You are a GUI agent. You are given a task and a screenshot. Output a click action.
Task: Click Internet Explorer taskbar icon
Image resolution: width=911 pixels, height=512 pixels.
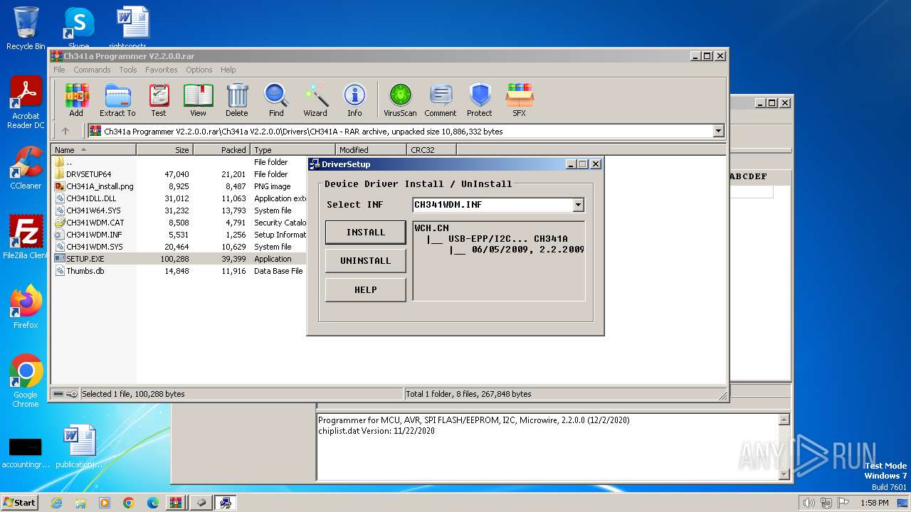(x=56, y=503)
